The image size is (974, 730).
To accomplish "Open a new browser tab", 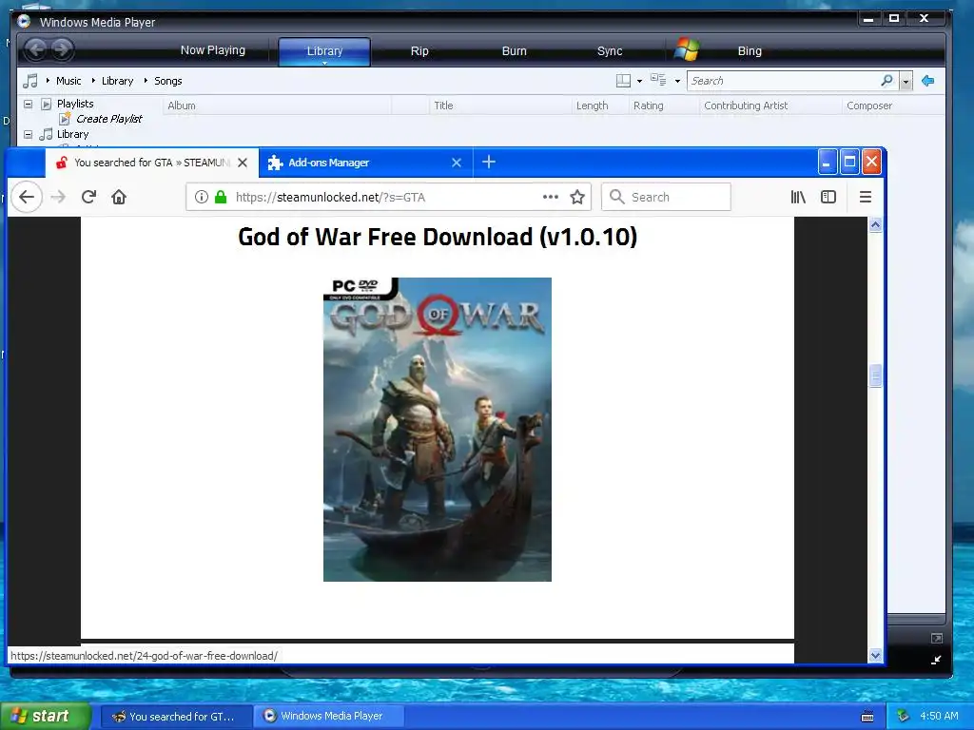I will [x=489, y=162].
